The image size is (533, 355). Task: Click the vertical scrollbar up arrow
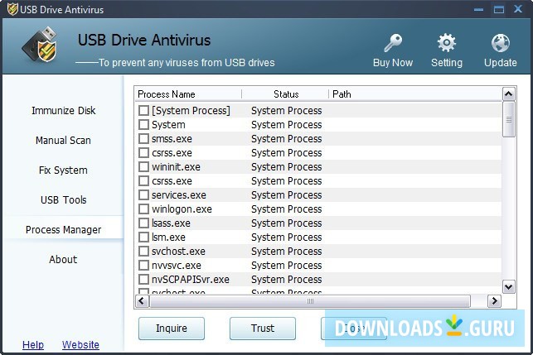[x=508, y=94]
